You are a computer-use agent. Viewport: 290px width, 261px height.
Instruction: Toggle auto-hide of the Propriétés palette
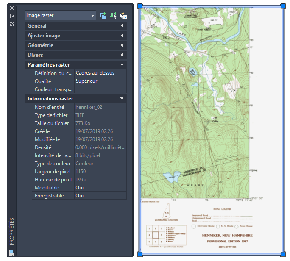12,16
